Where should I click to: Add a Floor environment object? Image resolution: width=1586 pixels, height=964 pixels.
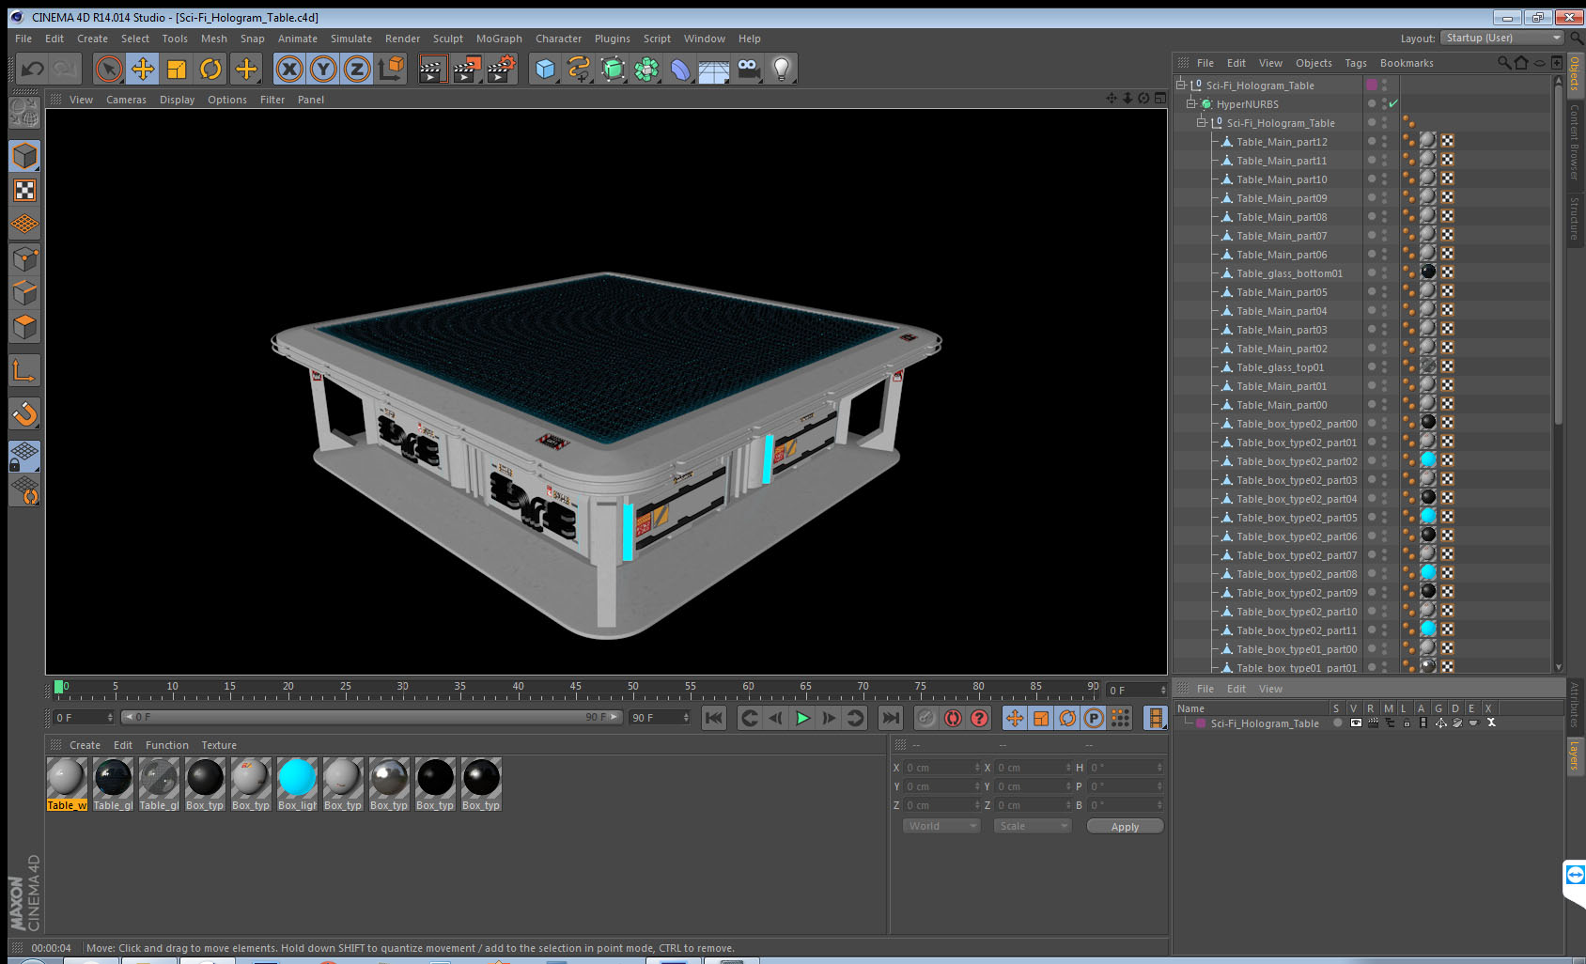[714, 69]
